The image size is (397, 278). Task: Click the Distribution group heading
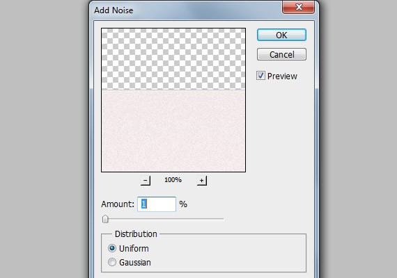136,234
